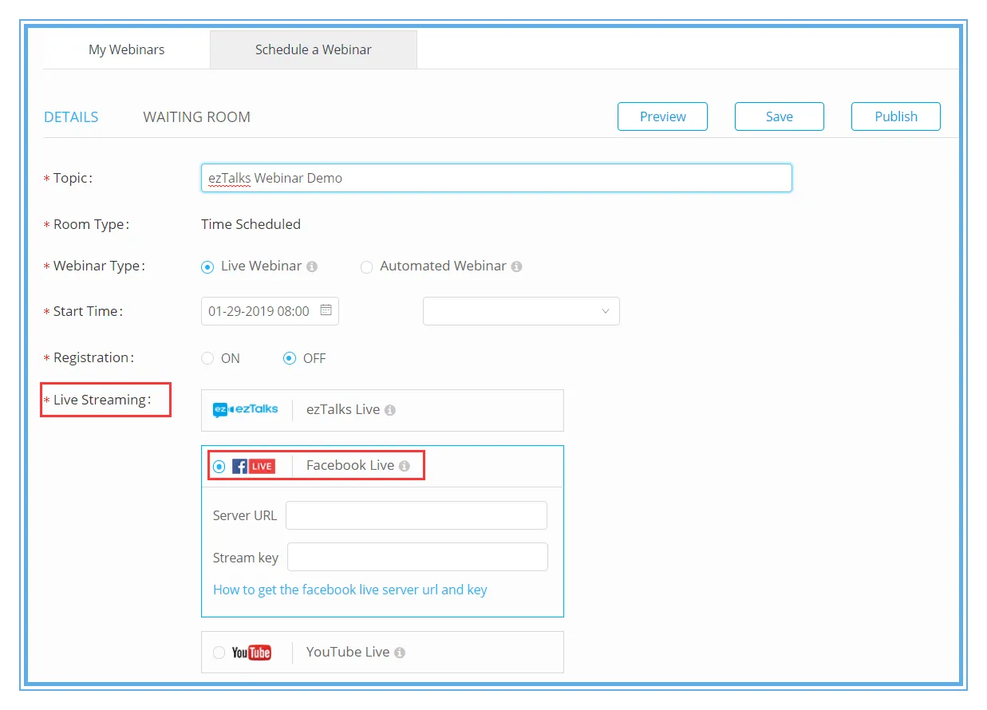The image size is (987, 710).
Task: Click the Save button
Action: pos(779,116)
